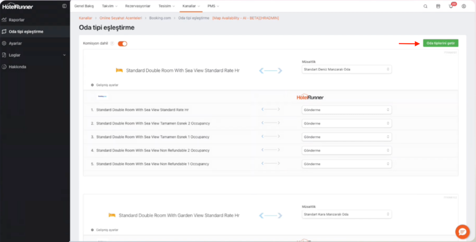The width and height of the screenshot is (476, 242).
Task: Click the HotelRunner logo in sidebar
Action: [18, 6]
